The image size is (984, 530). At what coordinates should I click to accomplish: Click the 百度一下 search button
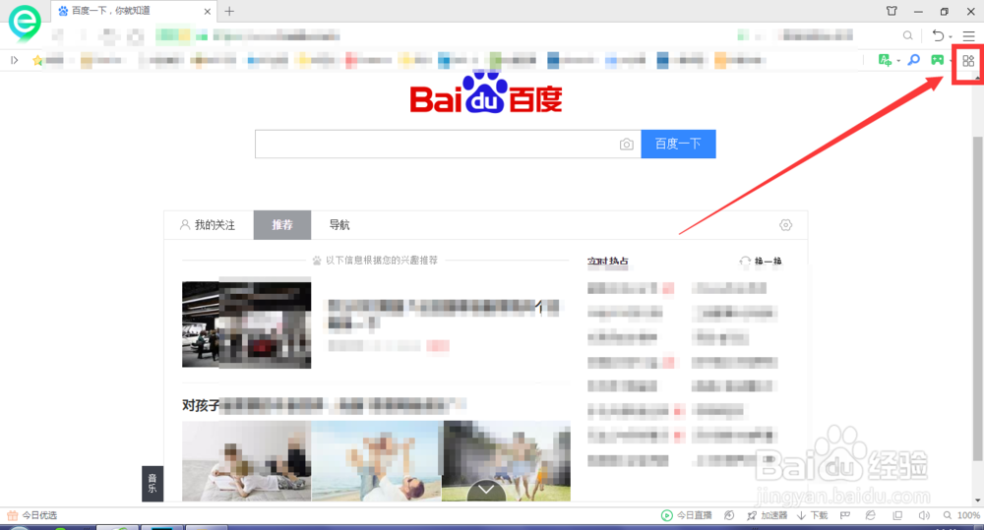(678, 145)
